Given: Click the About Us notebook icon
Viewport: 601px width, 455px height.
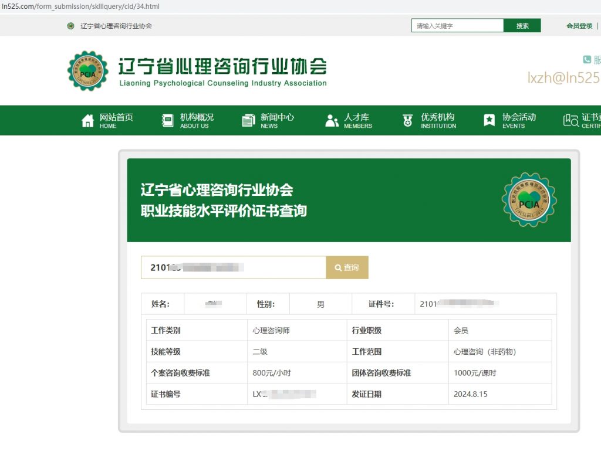Looking at the screenshot, I should coord(167,121).
